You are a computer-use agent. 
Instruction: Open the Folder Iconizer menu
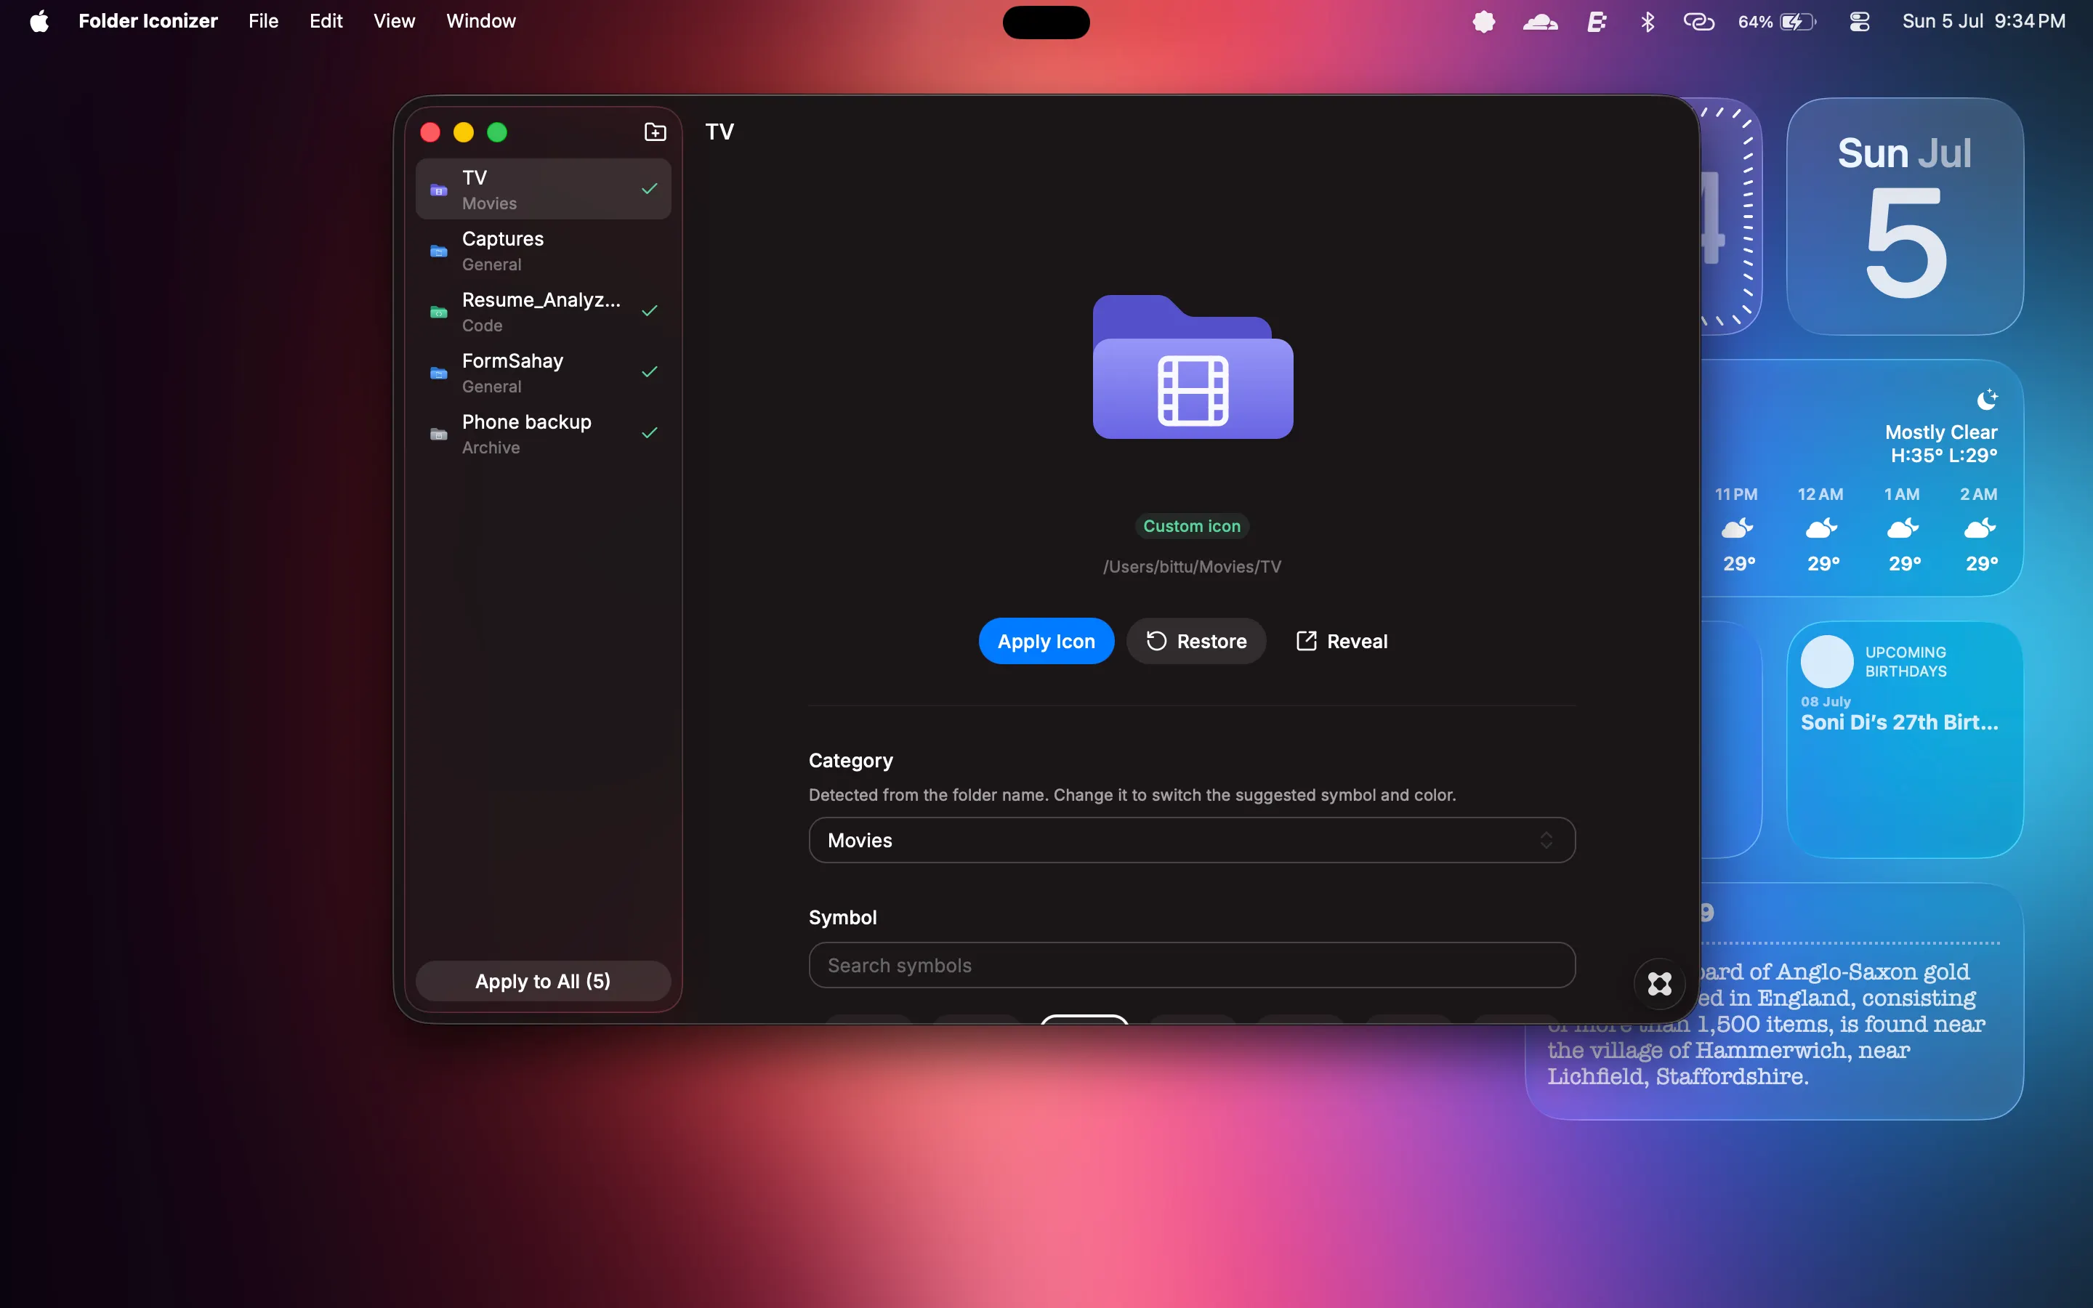[148, 21]
